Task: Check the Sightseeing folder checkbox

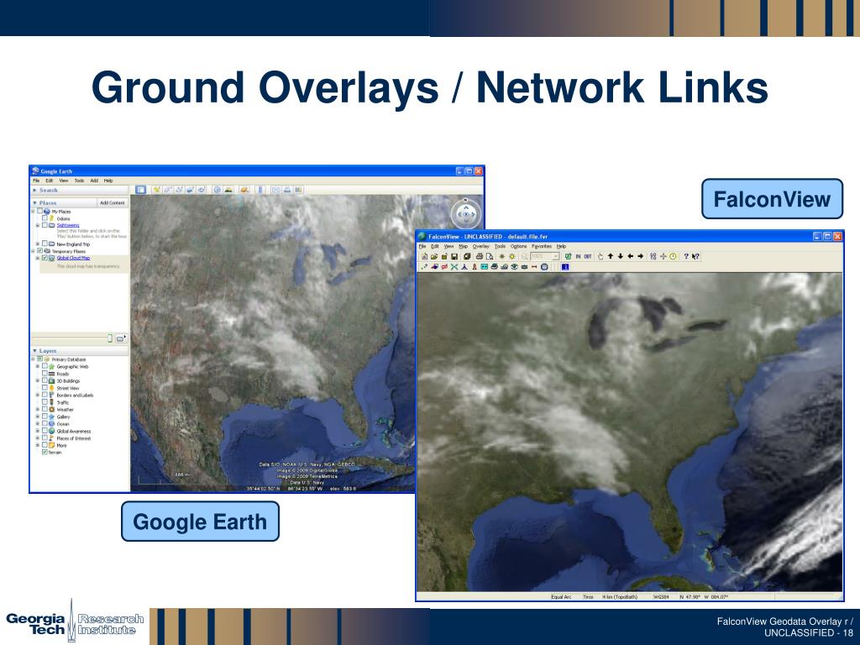Action: click(45, 225)
